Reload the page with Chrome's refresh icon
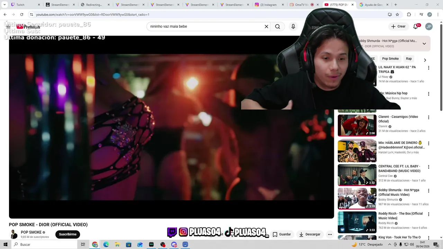The height and width of the screenshot is (249, 443). pyautogui.click(x=22, y=15)
